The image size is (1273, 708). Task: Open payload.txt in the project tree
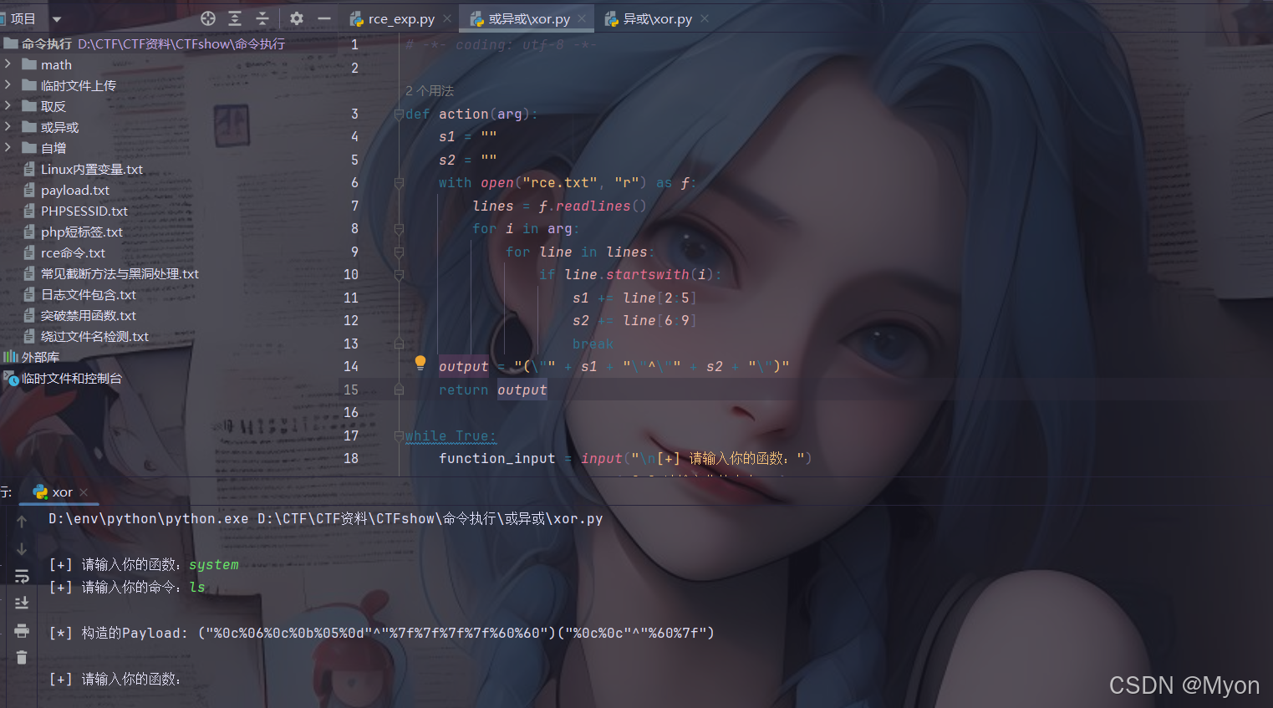point(74,191)
